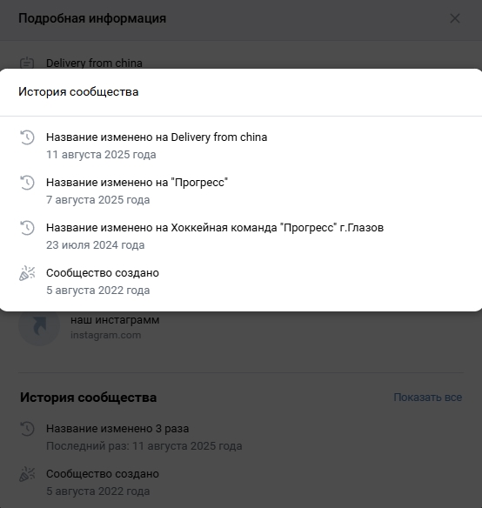Click the history icon beside 'Хоккейная команда' rename entry
The image size is (482, 508).
27,228
